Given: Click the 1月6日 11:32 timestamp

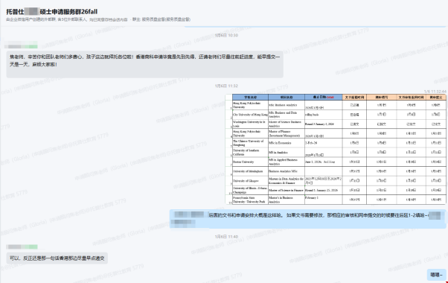Looking at the screenshot, I should tap(226, 86).
